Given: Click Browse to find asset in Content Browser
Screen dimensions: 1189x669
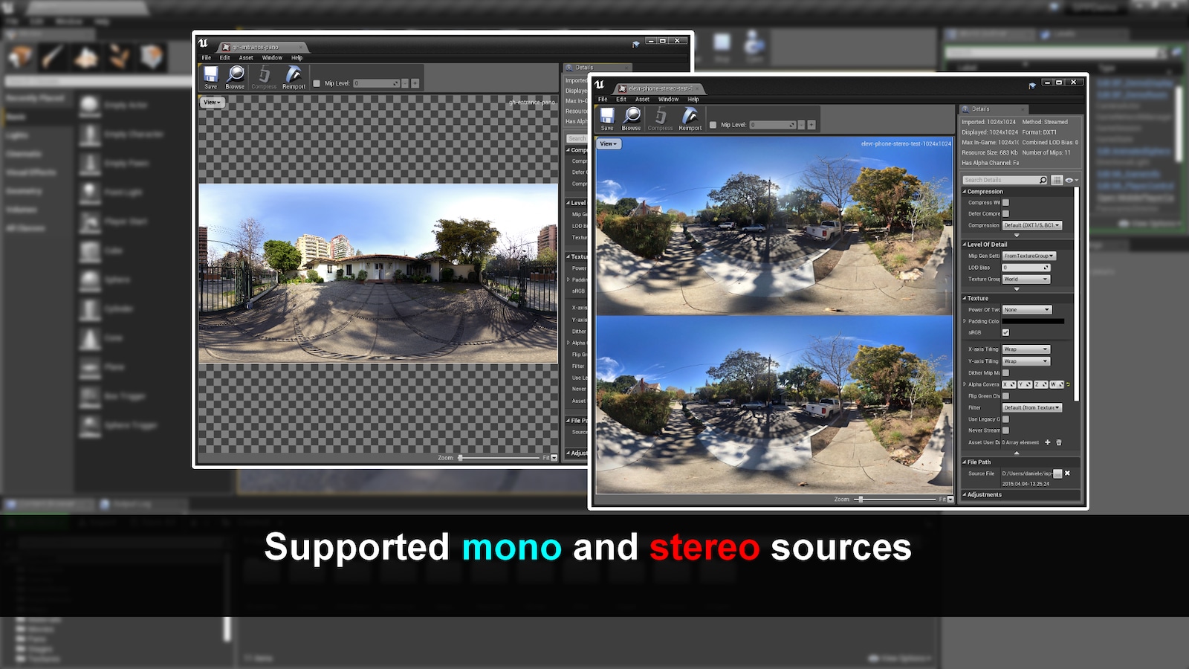Looking at the screenshot, I should pos(631,117).
